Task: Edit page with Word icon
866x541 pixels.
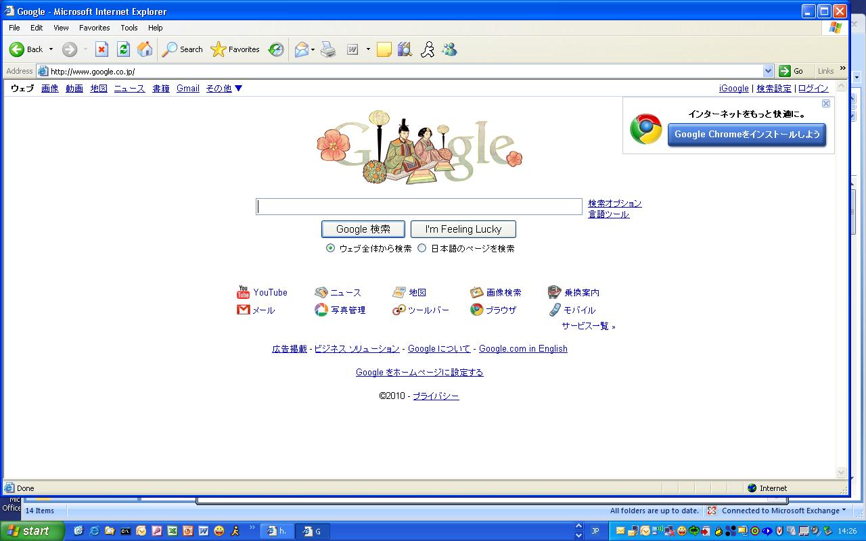Action: pyautogui.click(x=352, y=49)
